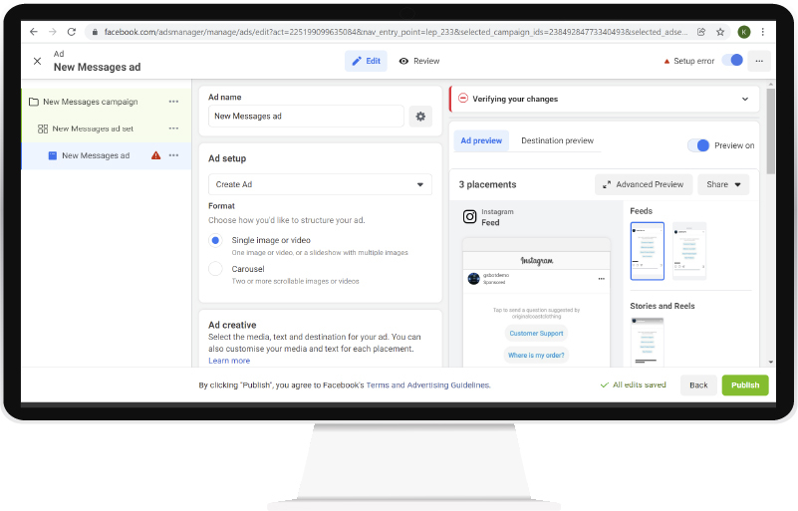Click the preview panel vertical scrollbar
Screen dimensions: 798x511
click(770, 131)
